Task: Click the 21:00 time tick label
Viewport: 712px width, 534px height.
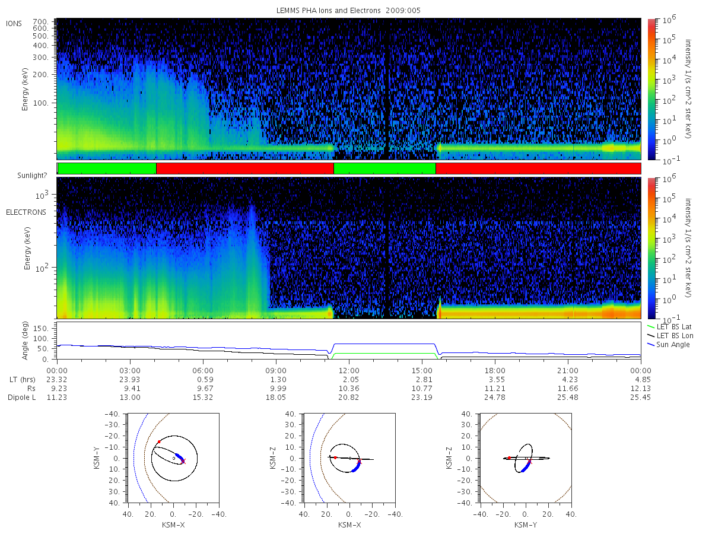Action: pyautogui.click(x=568, y=371)
